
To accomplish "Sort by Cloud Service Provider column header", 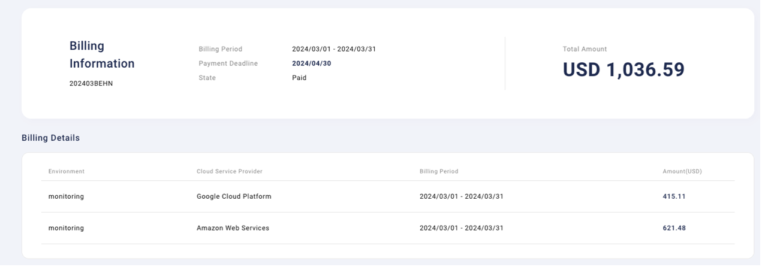I will point(230,171).
